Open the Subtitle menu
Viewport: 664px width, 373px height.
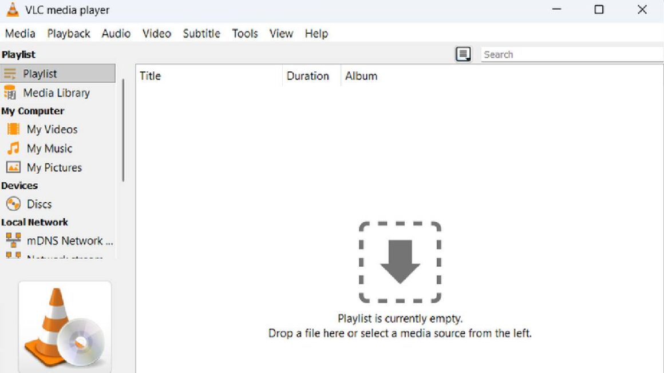201,33
